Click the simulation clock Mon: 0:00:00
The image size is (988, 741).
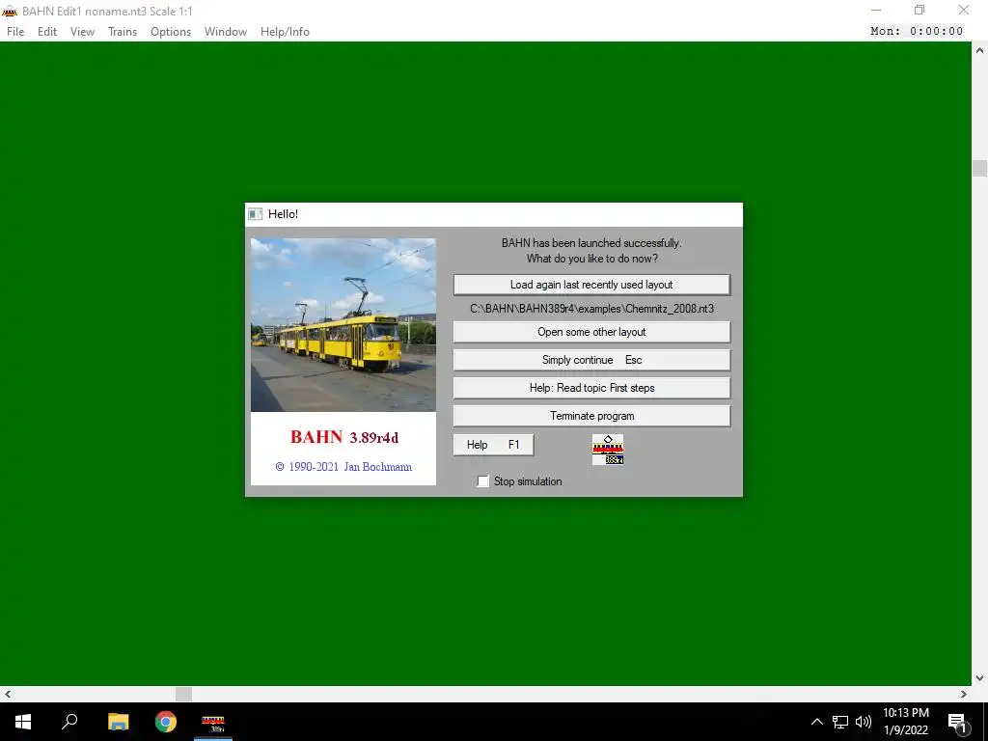coord(917,31)
